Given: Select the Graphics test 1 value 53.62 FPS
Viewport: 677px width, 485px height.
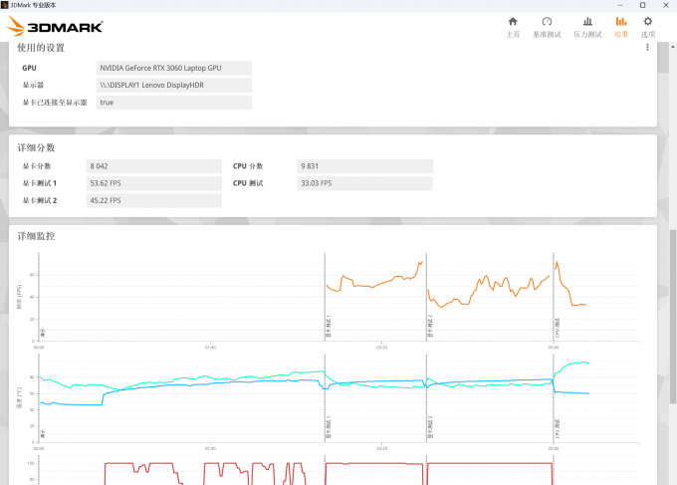Looking at the screenshot, I should (x=153, y=183).
